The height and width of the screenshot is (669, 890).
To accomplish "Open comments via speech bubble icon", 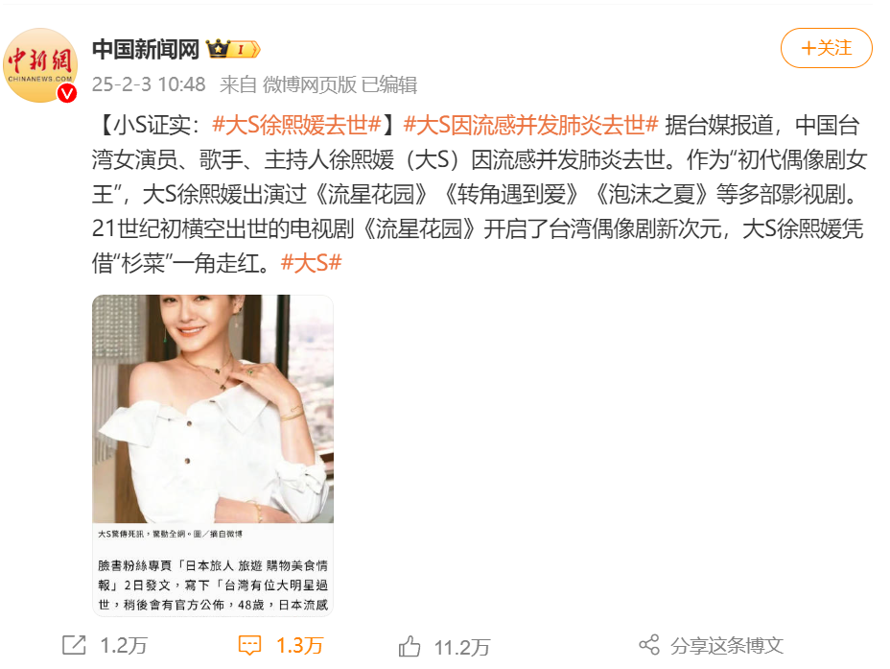I will (249, 646).
